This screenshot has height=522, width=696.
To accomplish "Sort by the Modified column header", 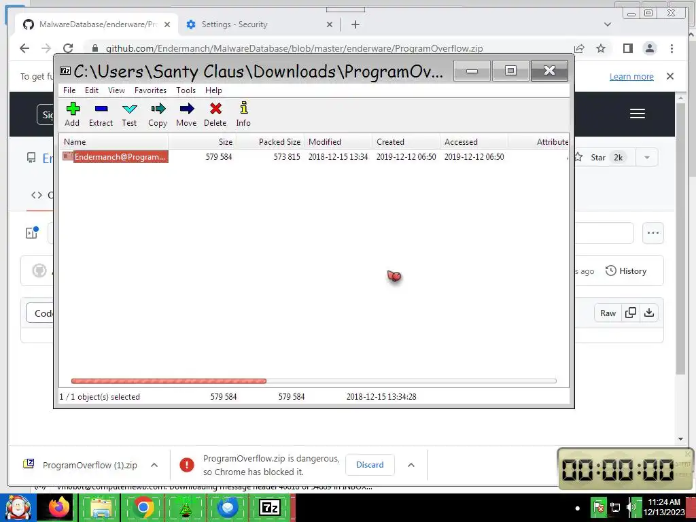I will pos(338,142).
